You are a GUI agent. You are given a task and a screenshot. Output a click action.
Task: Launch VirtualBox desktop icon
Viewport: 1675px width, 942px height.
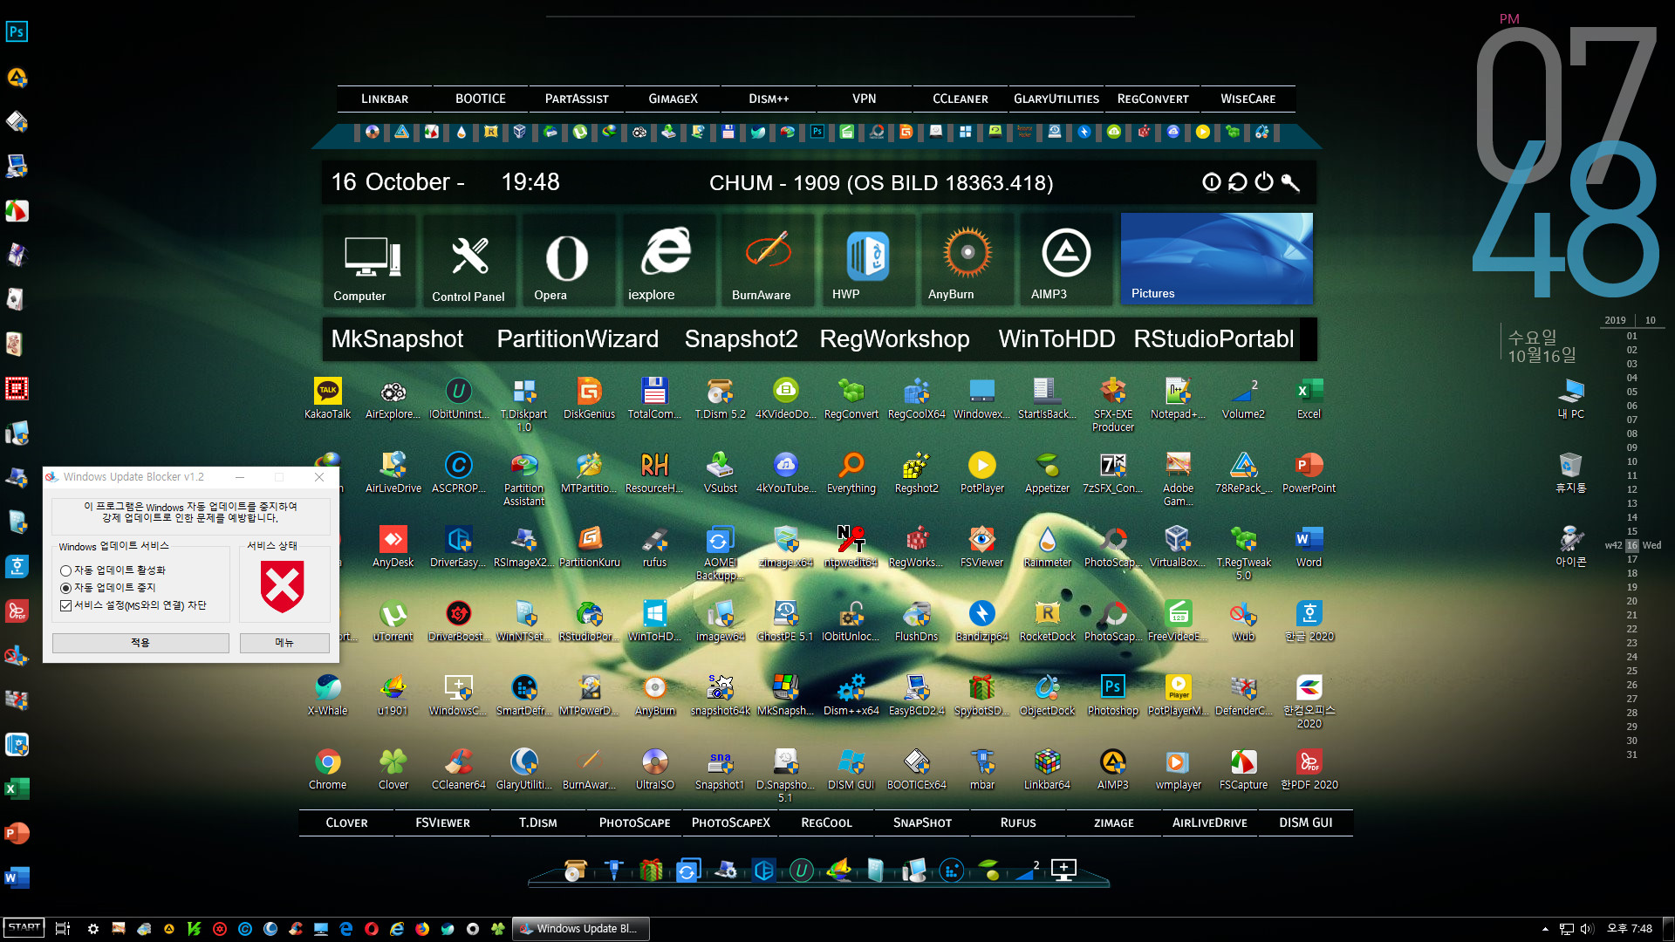(x=1178, y=546)
